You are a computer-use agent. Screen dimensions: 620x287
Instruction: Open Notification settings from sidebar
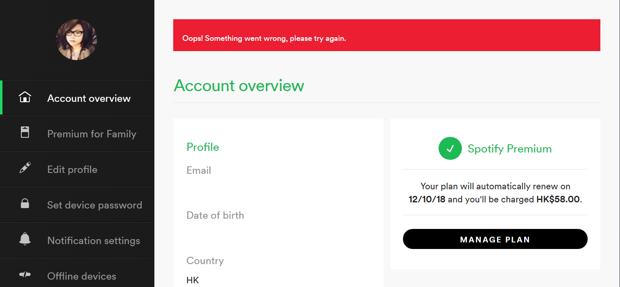77,240
